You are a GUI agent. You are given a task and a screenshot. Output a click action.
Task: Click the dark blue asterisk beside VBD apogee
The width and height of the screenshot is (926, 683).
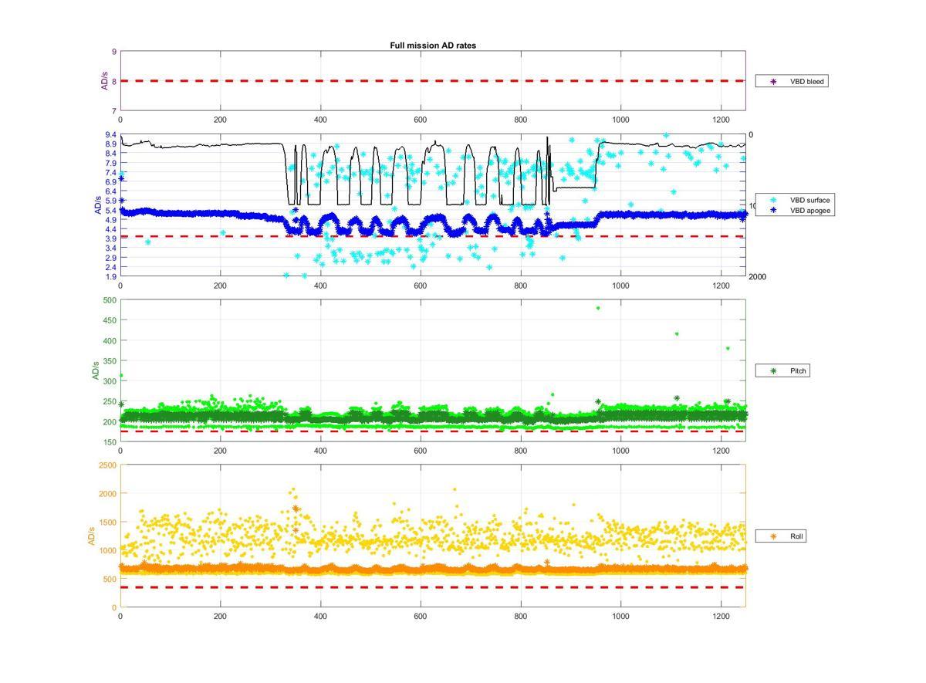772,210
